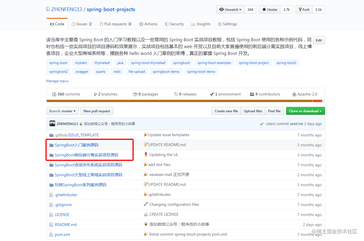
Task: Toggle the Unstar button for this repository
Action: point(270,9)
